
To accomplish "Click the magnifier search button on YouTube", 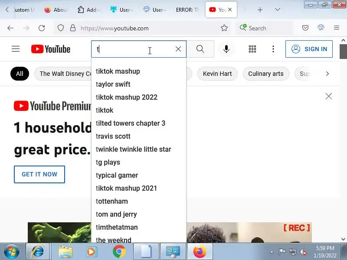I will pyautogui.click(x=200, y=49).
